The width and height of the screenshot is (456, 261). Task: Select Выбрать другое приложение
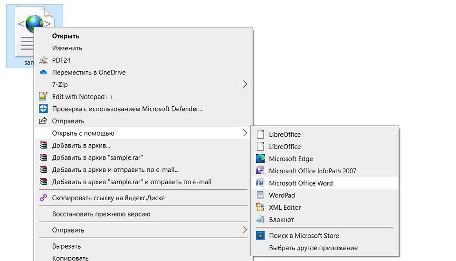pos(324,248)
